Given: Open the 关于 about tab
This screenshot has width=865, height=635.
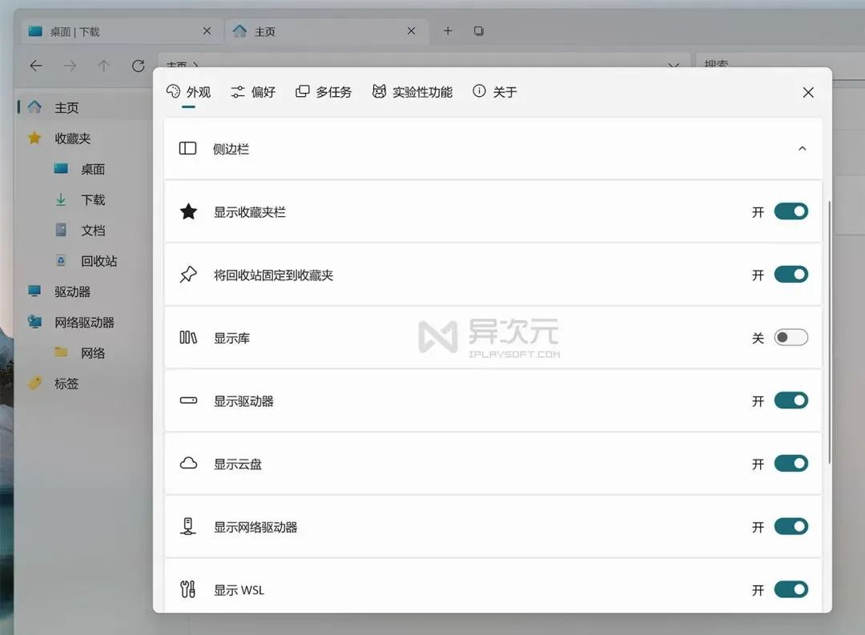Looking at the screenshot, I should pyautogui.click(x=495, y=91).
